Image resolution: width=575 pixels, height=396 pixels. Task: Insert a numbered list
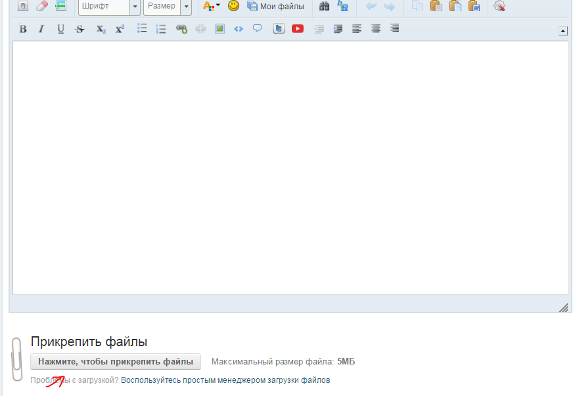[161, 29]
